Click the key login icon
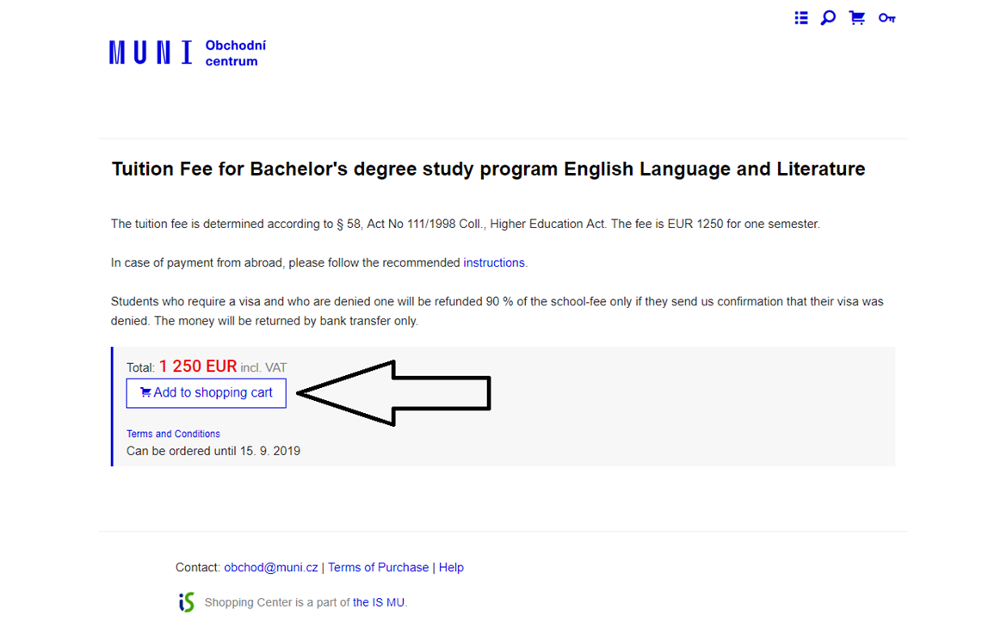The image size is (1007, 641). point(887,18)
